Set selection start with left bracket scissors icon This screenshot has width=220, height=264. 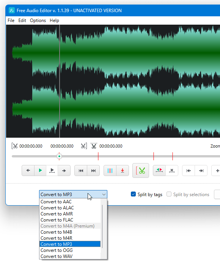(14, 146)
